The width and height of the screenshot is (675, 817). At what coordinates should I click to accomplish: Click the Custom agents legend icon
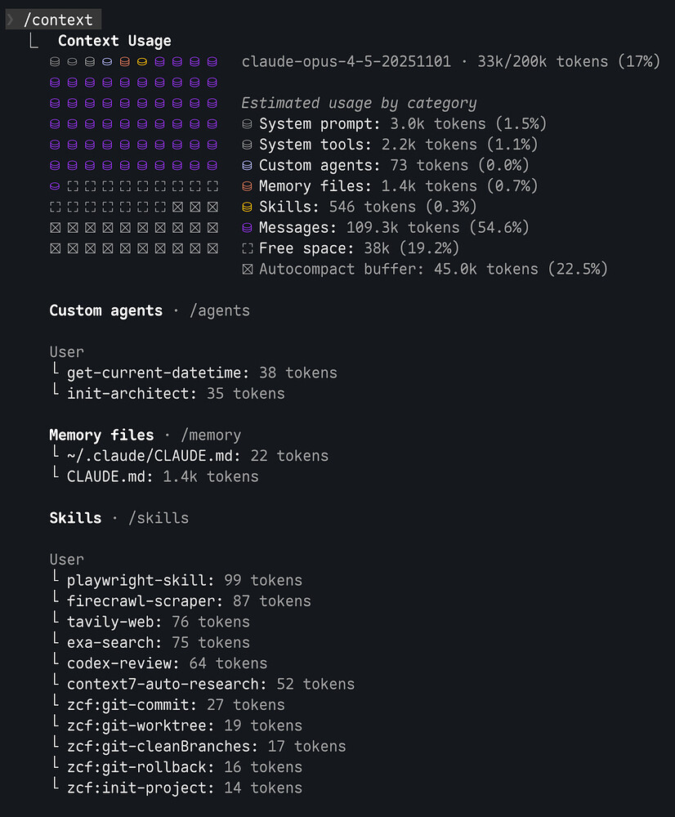[247, 166]
